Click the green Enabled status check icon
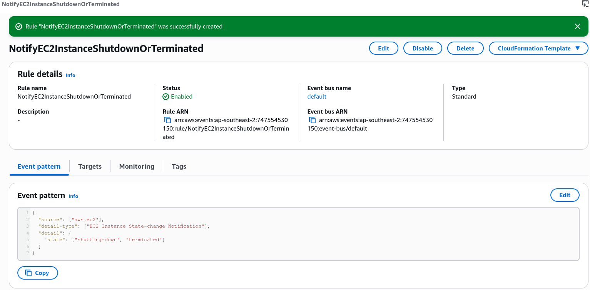The image size is (590, 290). click(166, 97)
